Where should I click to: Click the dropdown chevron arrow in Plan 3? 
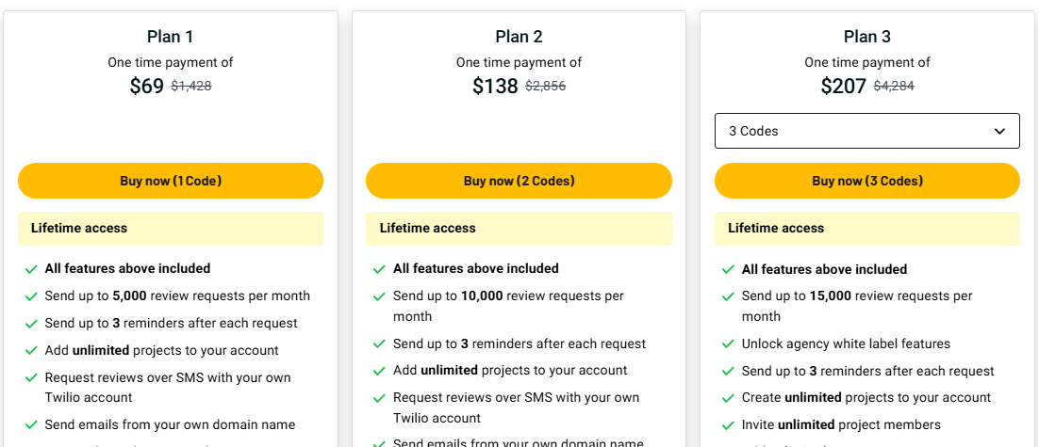click(x=1000, y=132)
